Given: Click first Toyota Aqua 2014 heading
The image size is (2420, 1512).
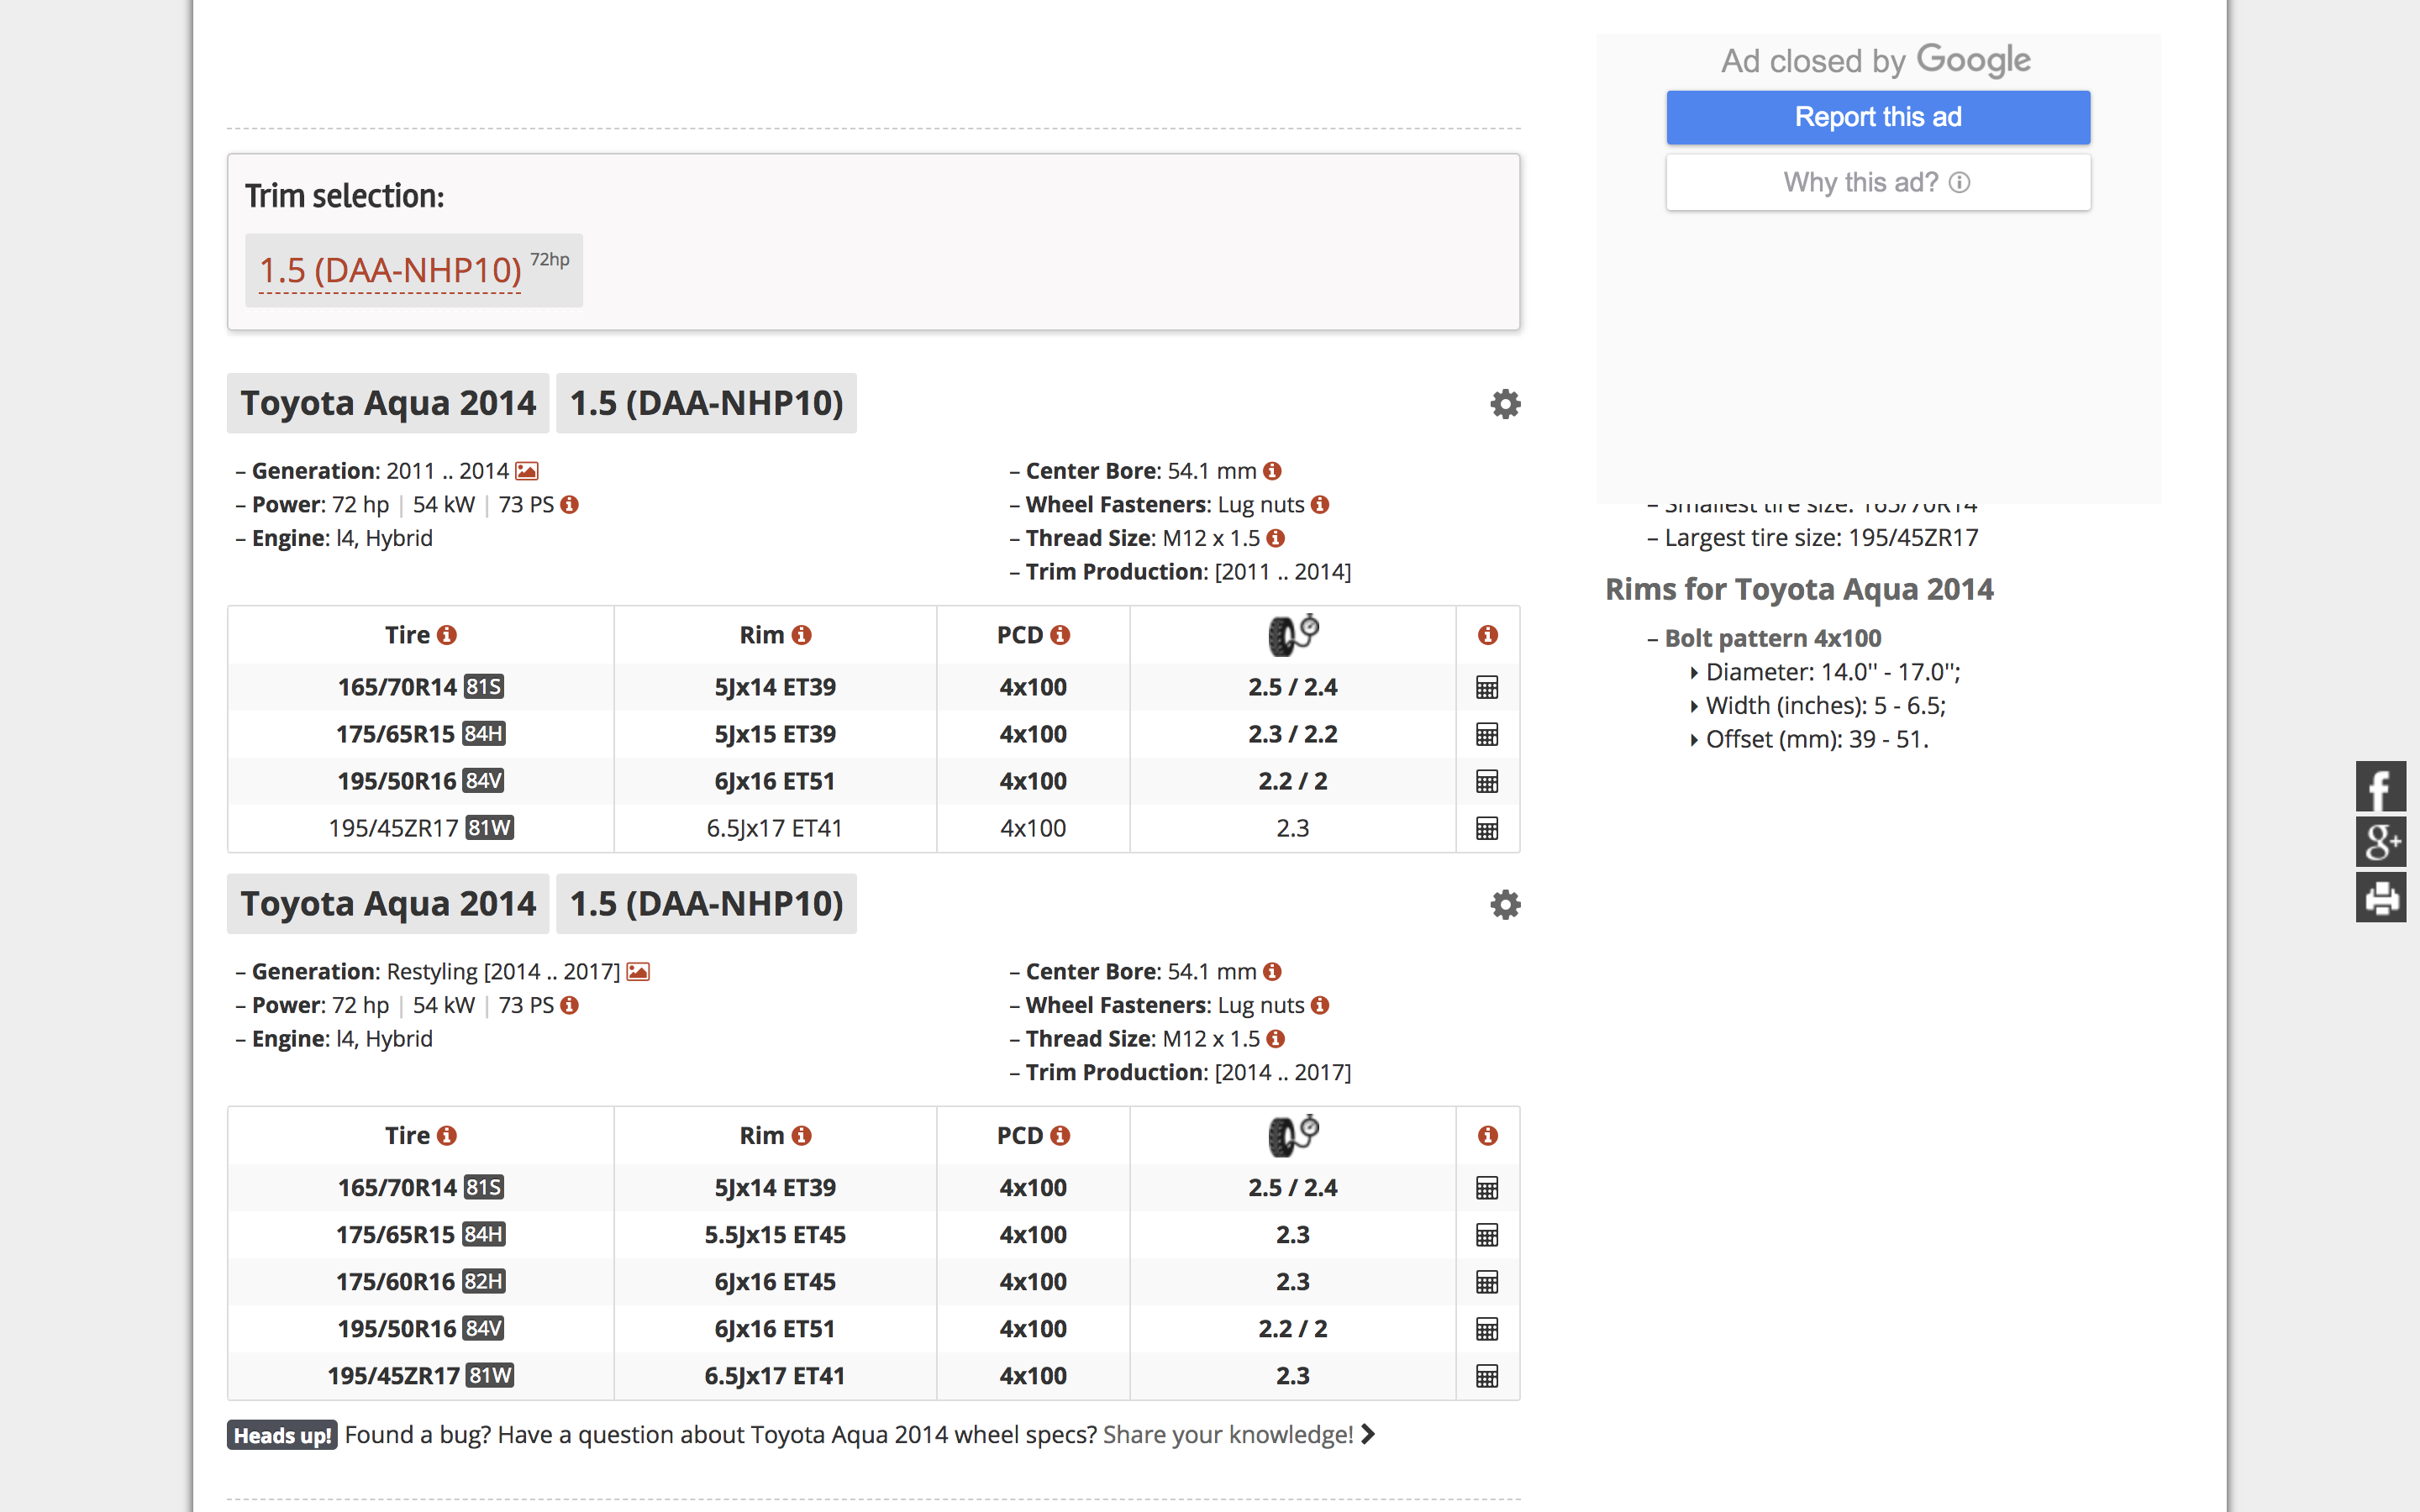Looking at the screenshot, I should click(388, 403).
